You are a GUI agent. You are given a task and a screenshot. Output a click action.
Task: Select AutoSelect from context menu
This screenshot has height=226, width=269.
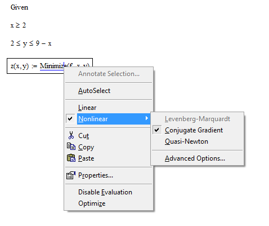pyautogui.click(x=94, y=91)
